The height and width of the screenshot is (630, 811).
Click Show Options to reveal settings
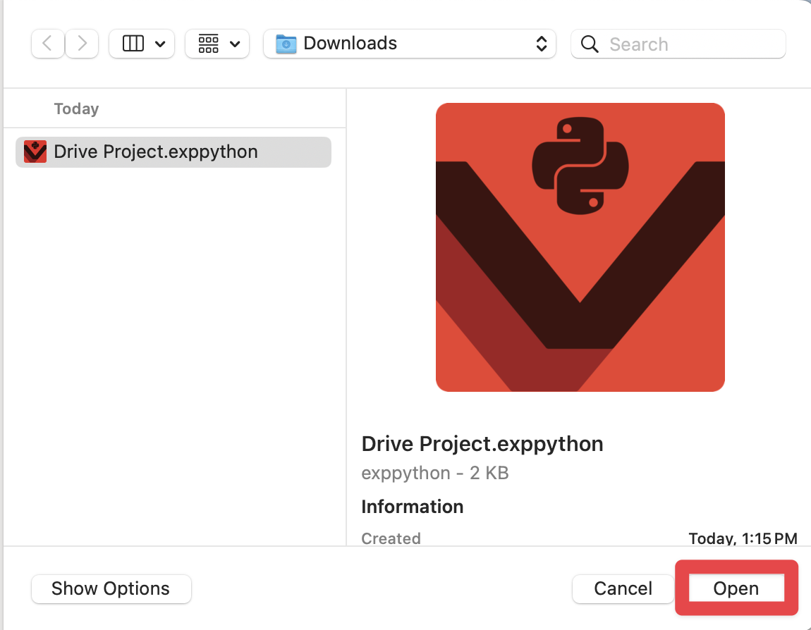111,588
